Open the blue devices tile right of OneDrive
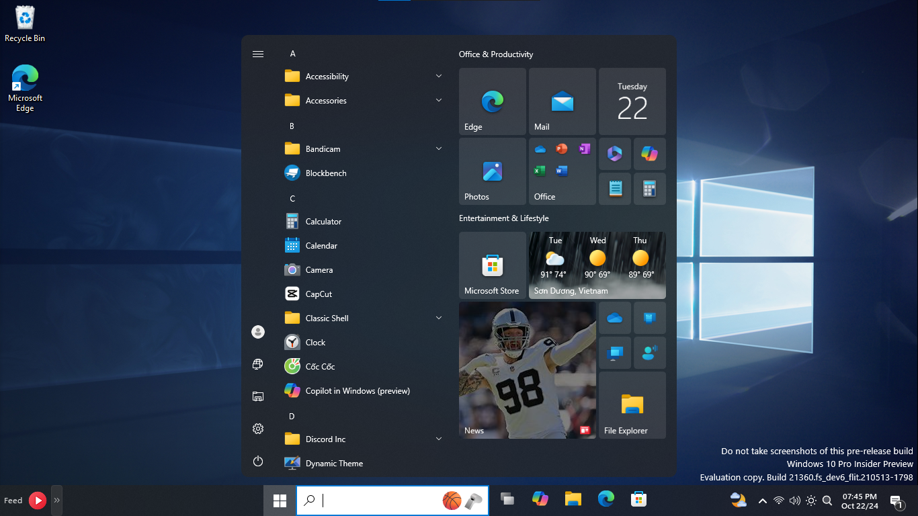918x516 pixels. [650, 318]
